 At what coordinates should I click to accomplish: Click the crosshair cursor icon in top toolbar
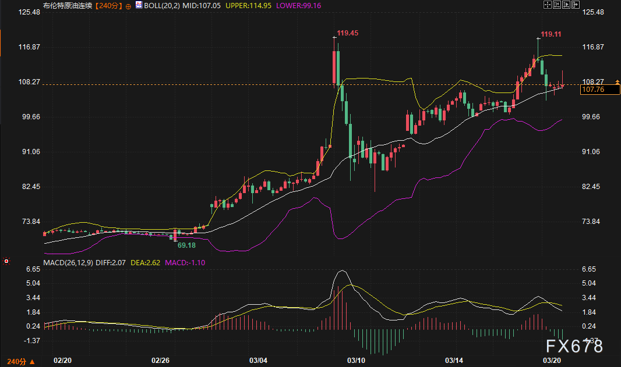tap(548, 5)
